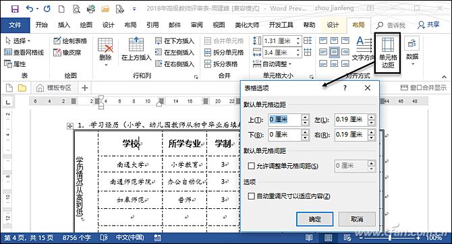Select align top left cell alignment
Screen dimensions: 452x244
(x=323, y=40)
